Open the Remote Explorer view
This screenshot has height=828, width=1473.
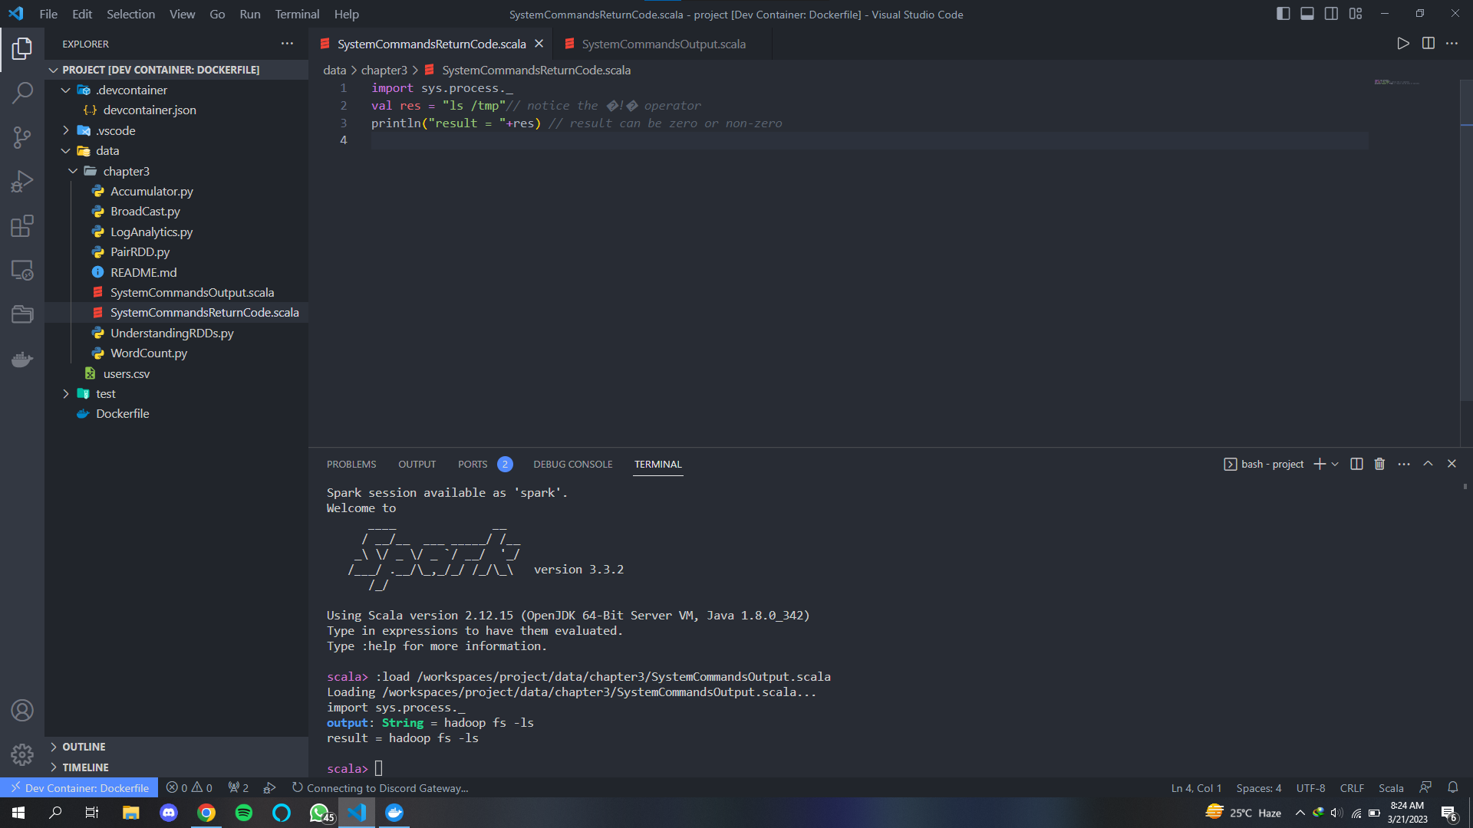coord(22,270)
